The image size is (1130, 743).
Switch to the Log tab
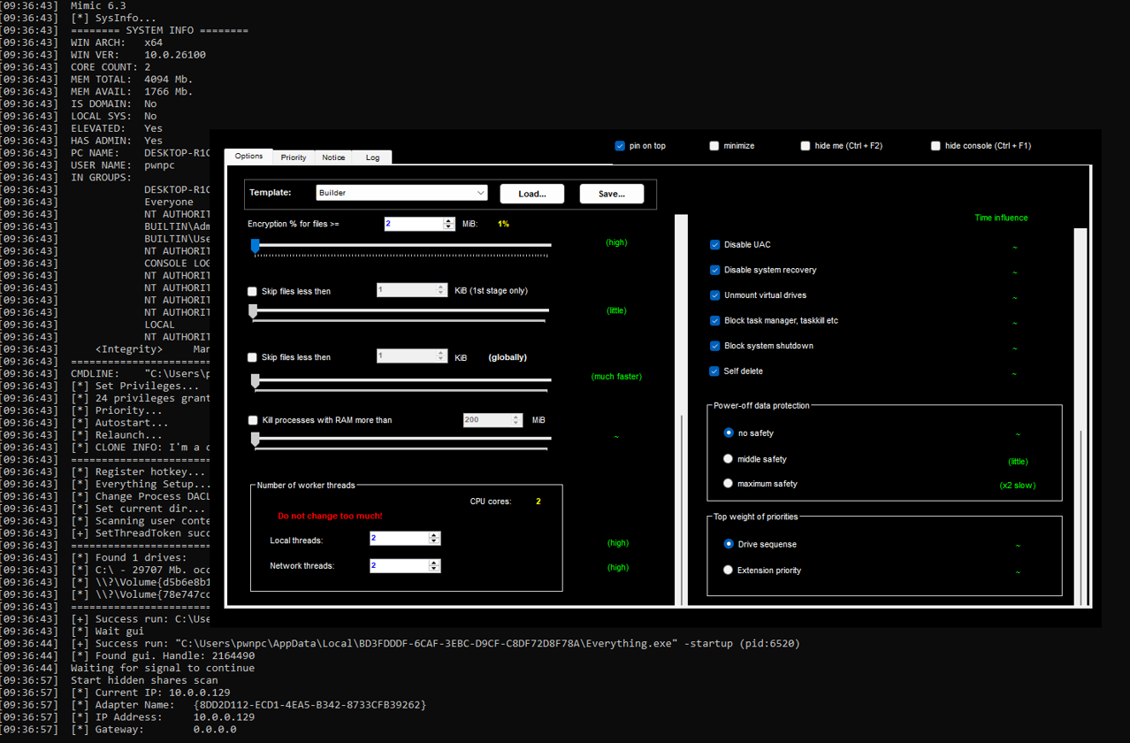click(372, 157)
